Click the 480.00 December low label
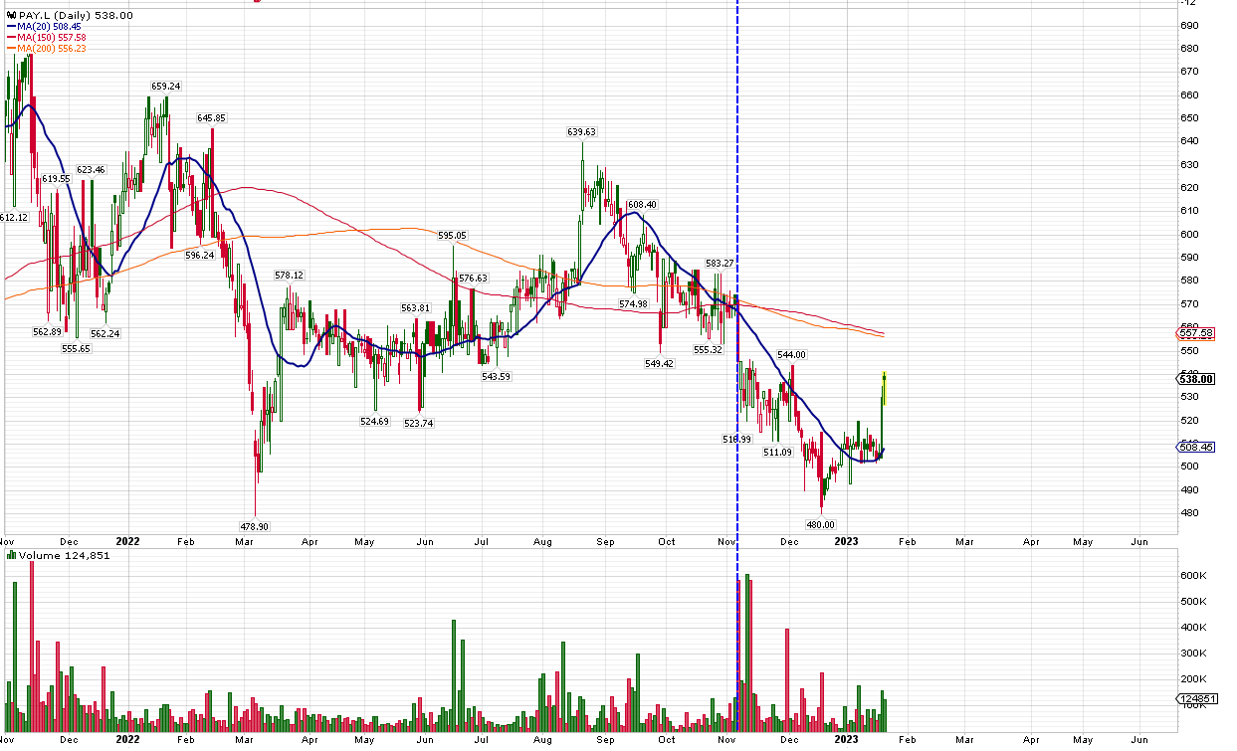 point(821,524)
